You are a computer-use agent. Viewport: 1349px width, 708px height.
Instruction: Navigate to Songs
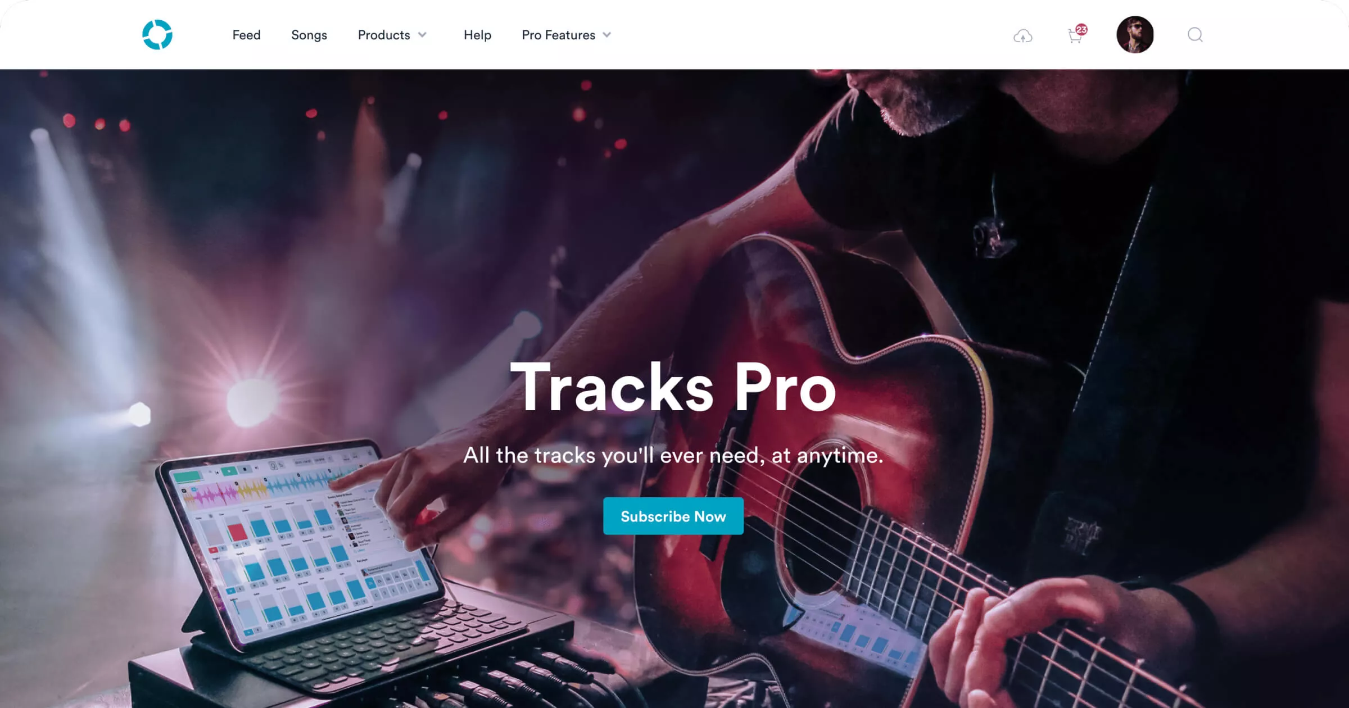(309, 35)
